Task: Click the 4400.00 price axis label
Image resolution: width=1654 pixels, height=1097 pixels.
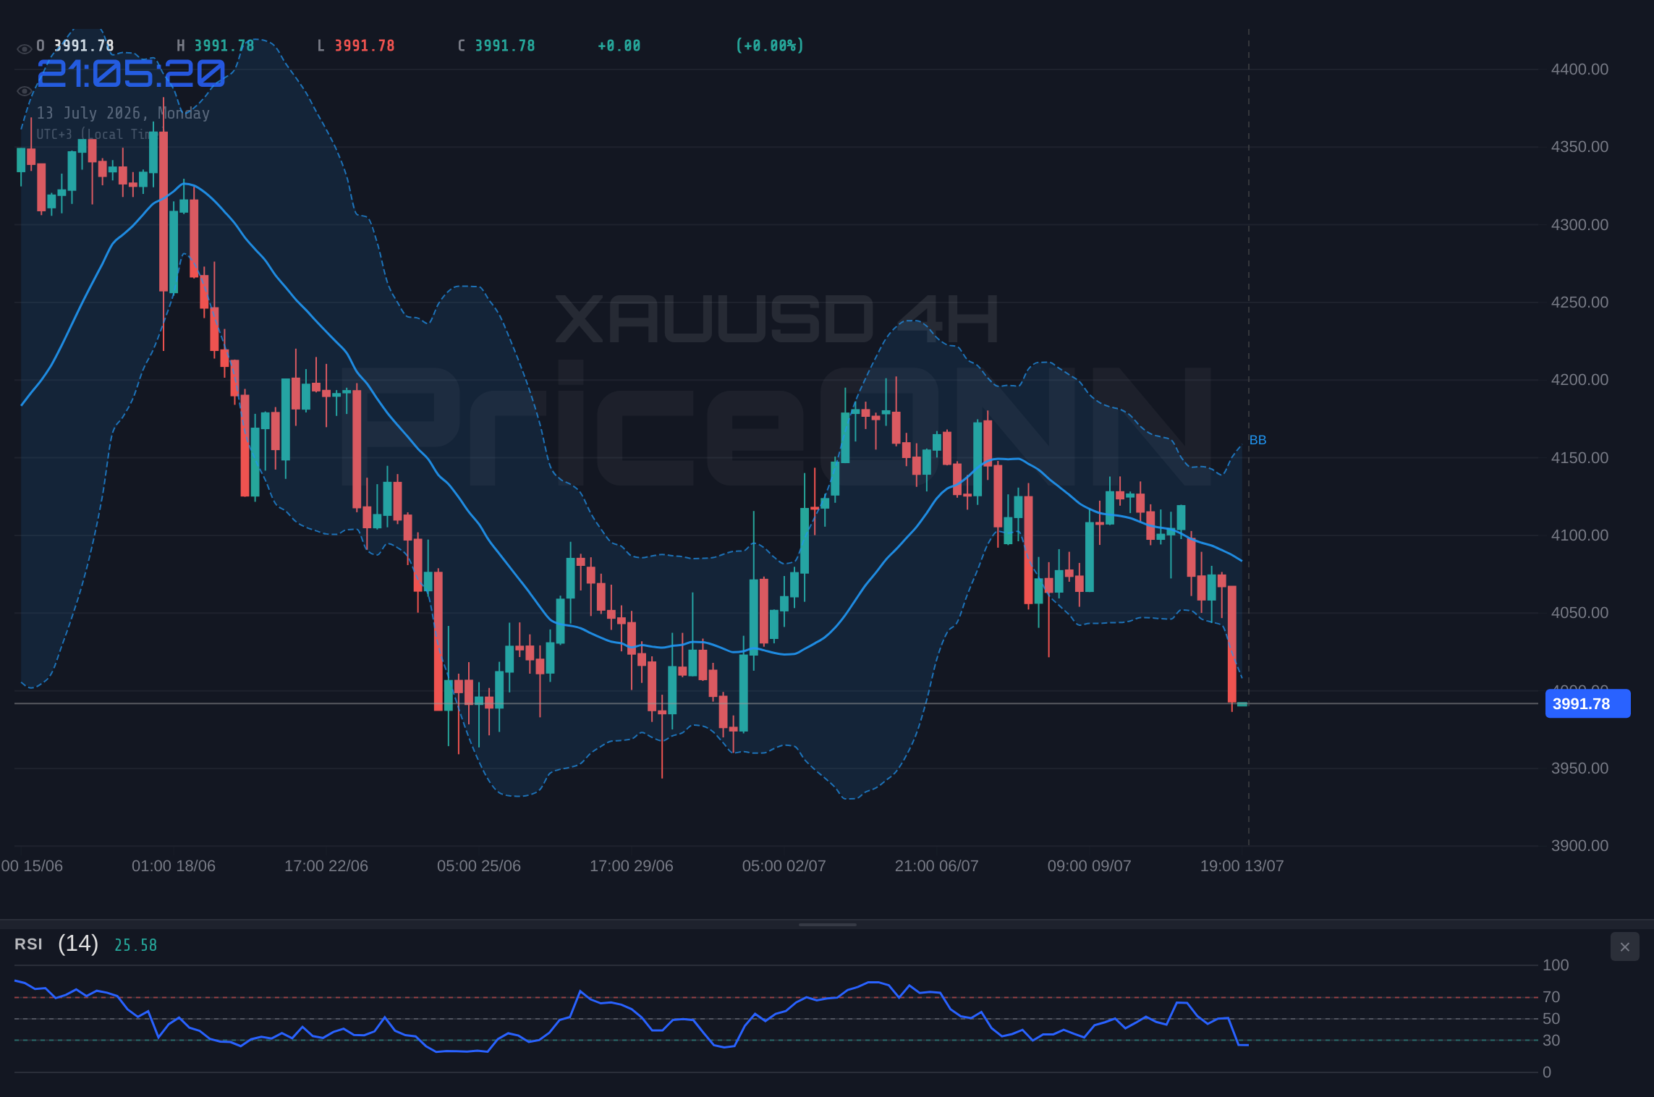Action: 1579,69
